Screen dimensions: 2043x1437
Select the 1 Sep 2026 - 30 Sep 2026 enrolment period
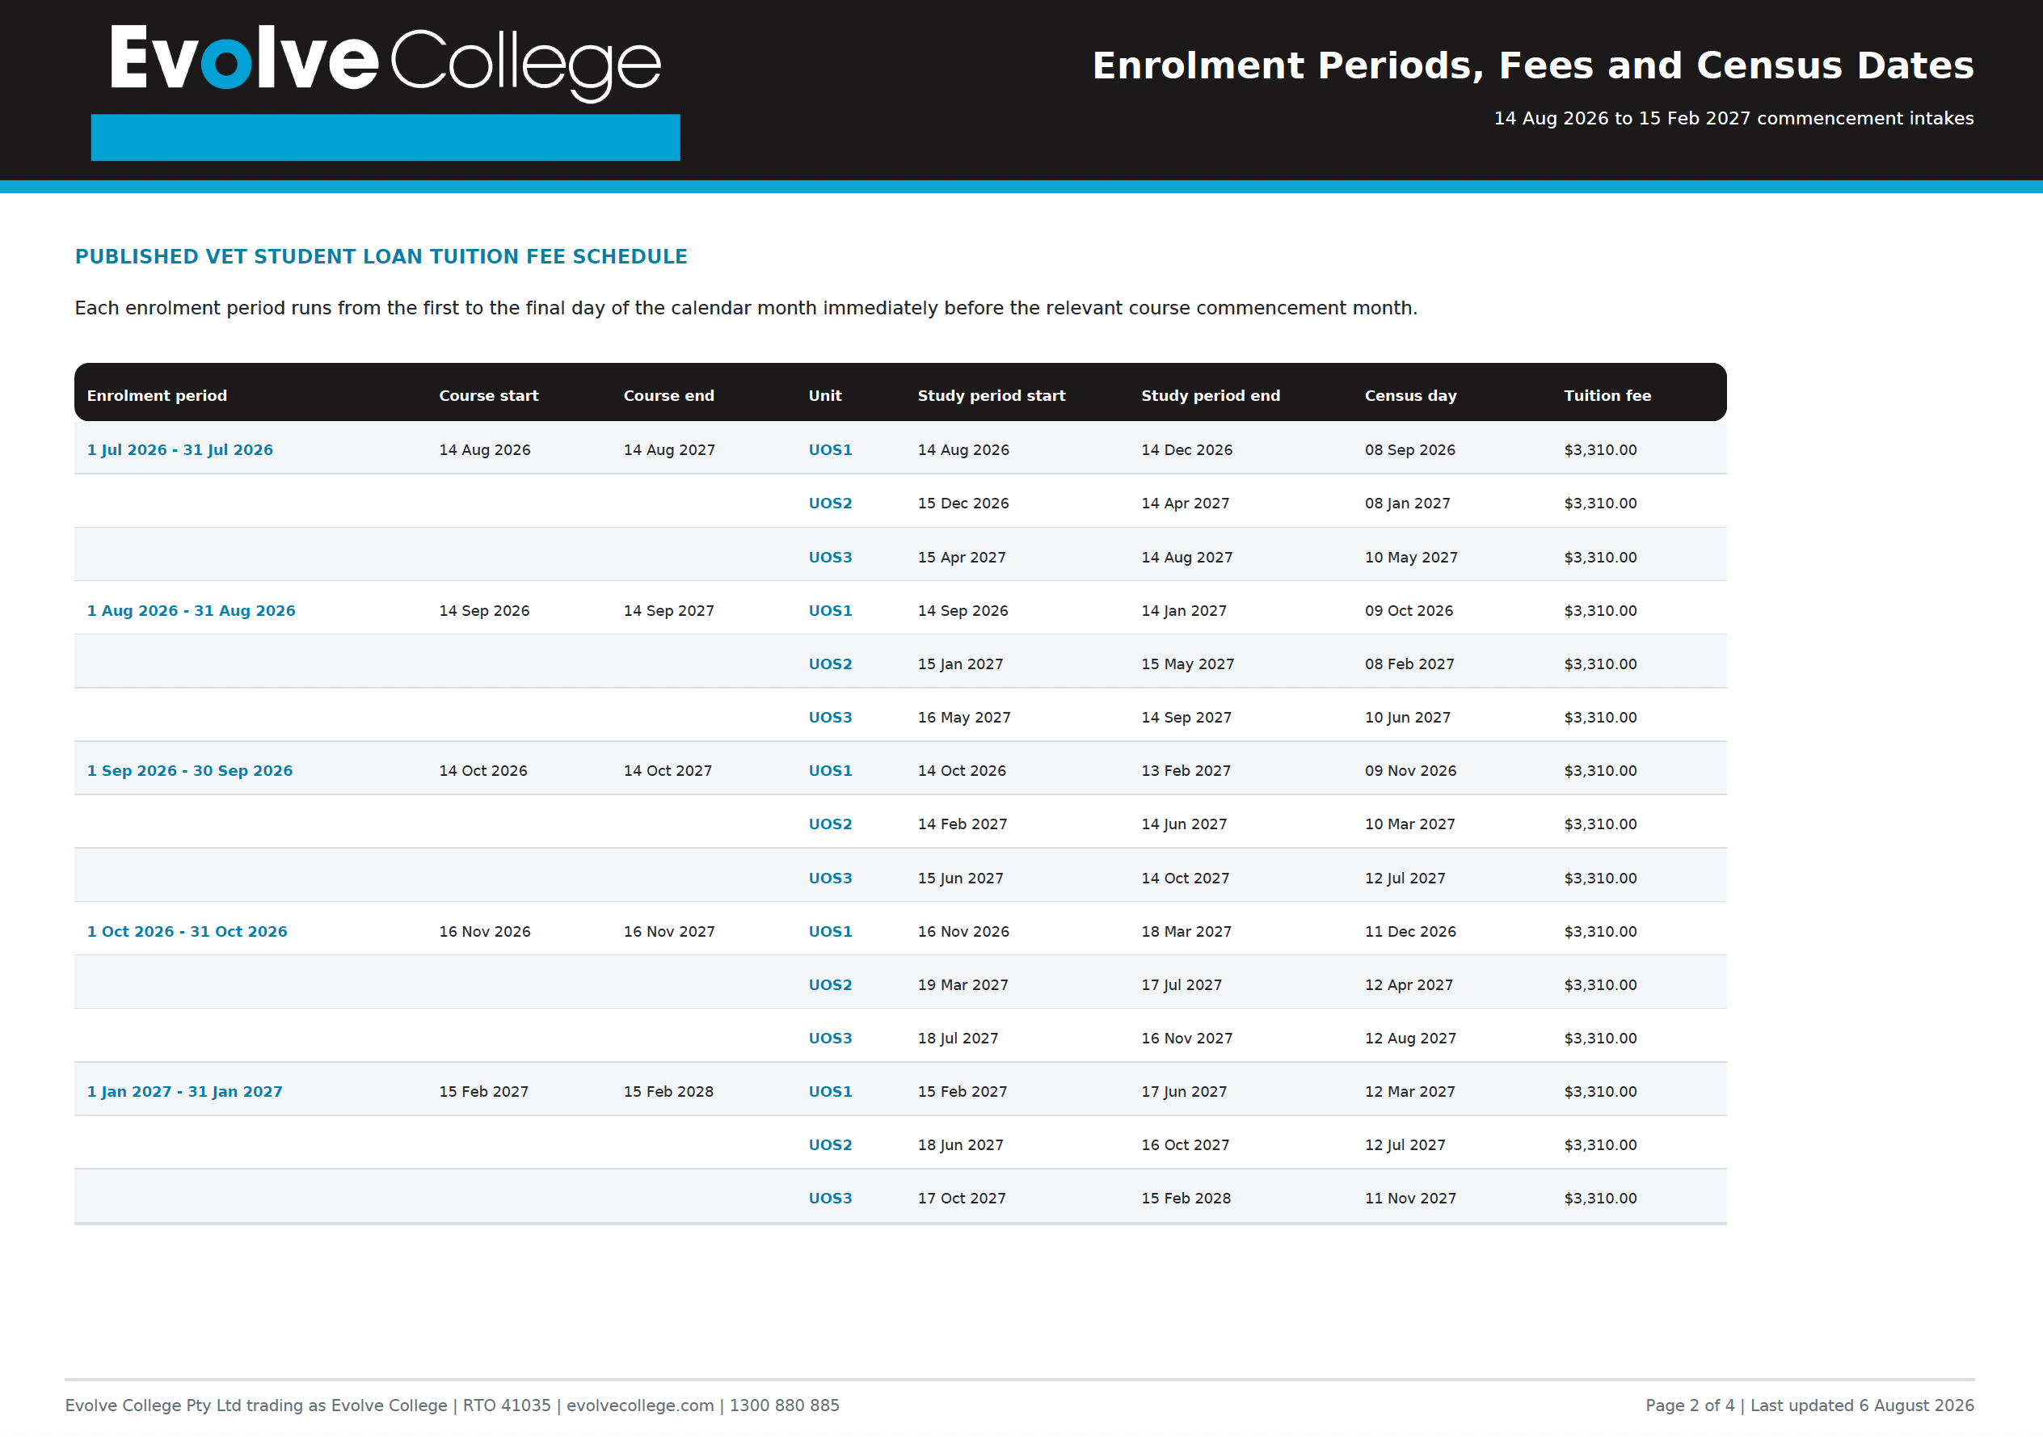click(190, 770)
